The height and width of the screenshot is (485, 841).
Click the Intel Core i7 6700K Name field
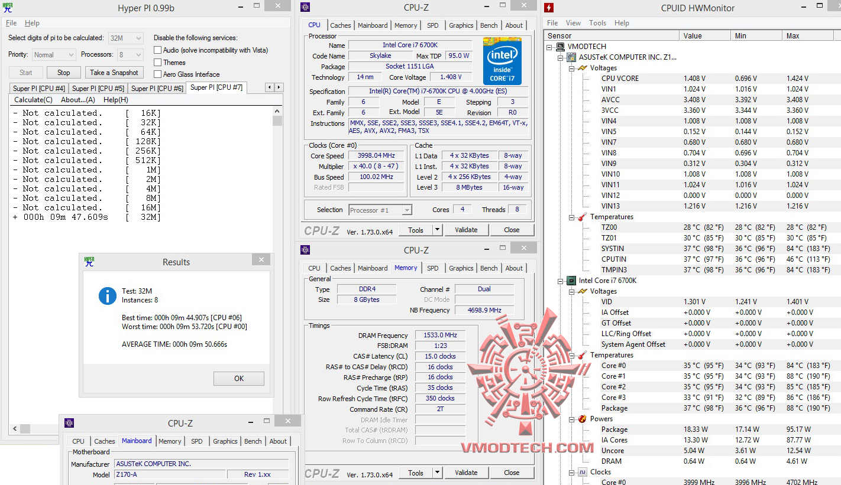pos(410,45)
